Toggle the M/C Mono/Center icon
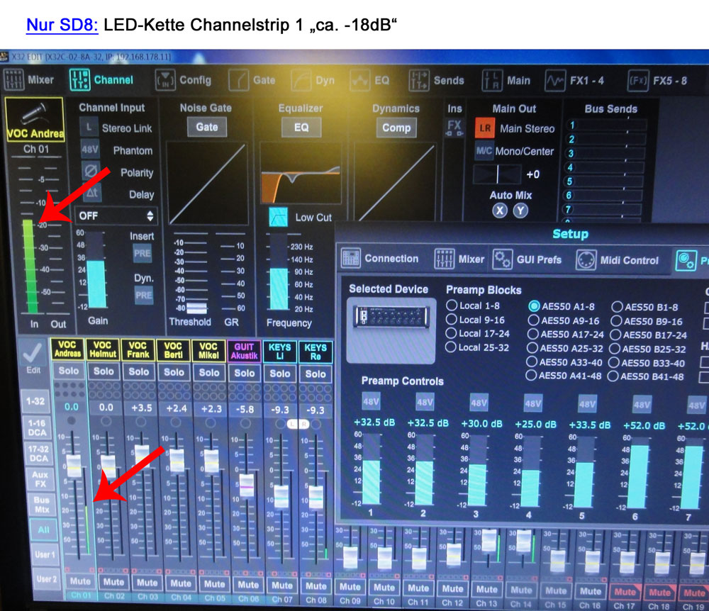Viewport: 709px width, 611px height. (x=484, y=150)
